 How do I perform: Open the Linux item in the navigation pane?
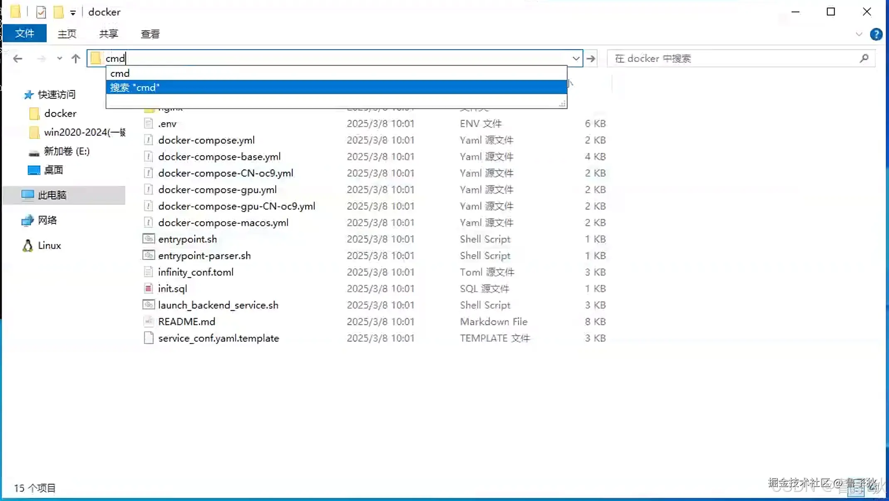point(49,246)
